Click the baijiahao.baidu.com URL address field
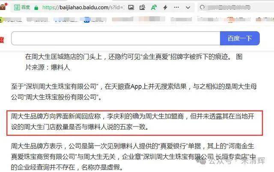 [x=83, y=7]
